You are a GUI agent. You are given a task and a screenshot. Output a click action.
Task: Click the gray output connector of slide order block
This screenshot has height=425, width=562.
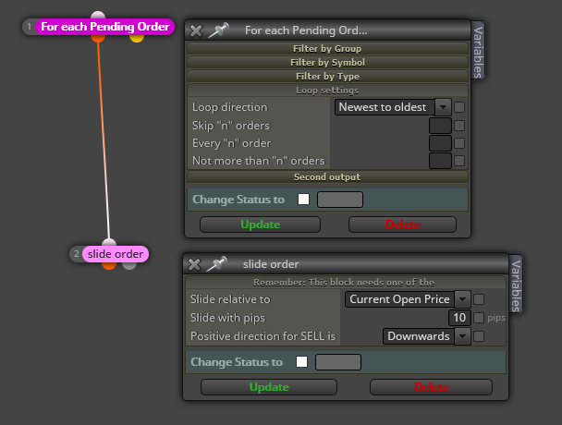point(129,265)
